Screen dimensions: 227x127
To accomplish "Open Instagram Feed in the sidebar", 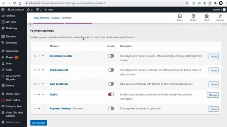I will coord(14,106).
